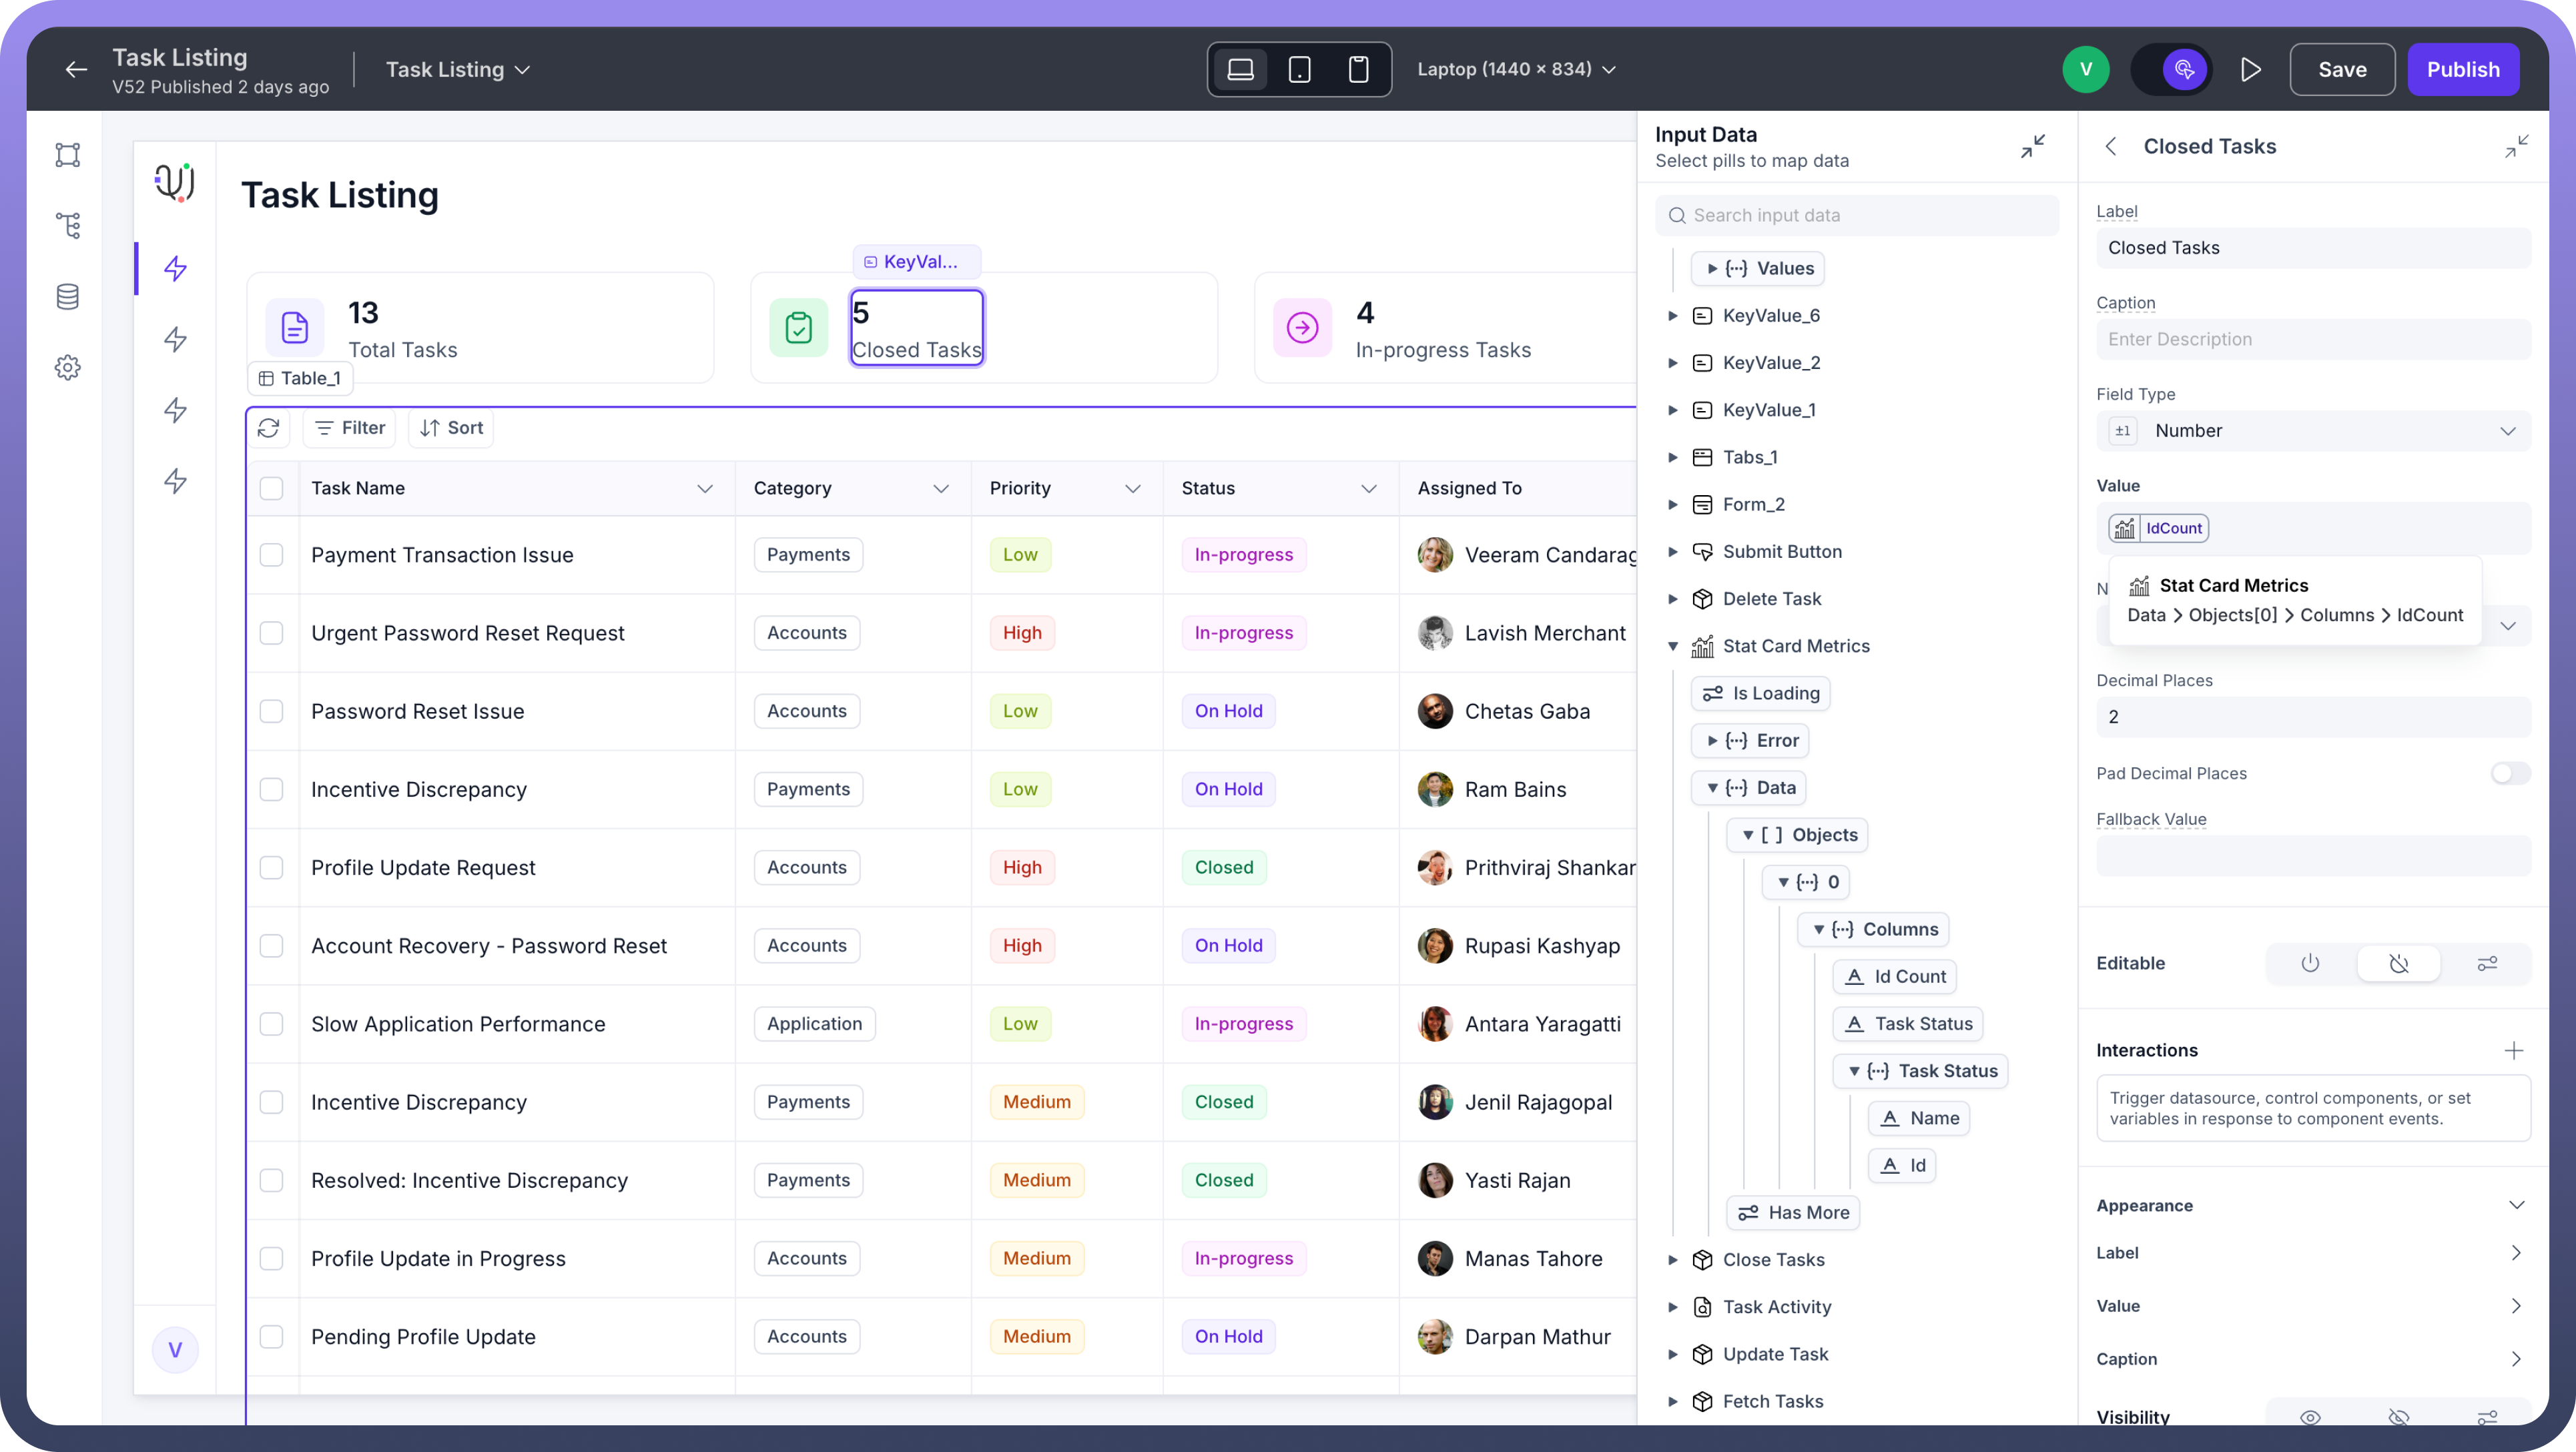Click the add Interactions plus icon
The image size is (2576, 1452).
[x=2513, y=1050]
